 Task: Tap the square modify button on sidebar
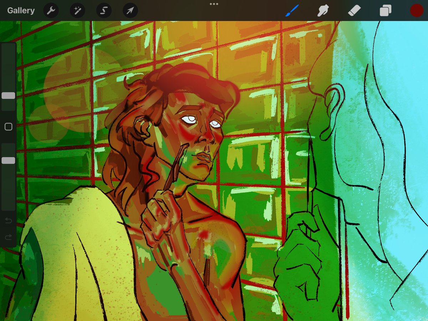pyautogui.click(x=8, y=127)
